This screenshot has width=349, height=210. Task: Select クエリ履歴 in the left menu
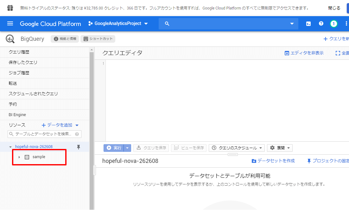pos(19,52)
